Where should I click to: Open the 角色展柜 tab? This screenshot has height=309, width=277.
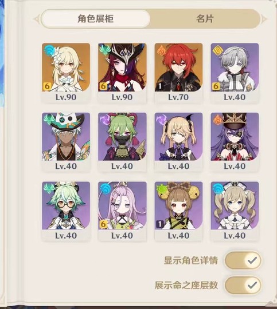click(x=96, y=19)
